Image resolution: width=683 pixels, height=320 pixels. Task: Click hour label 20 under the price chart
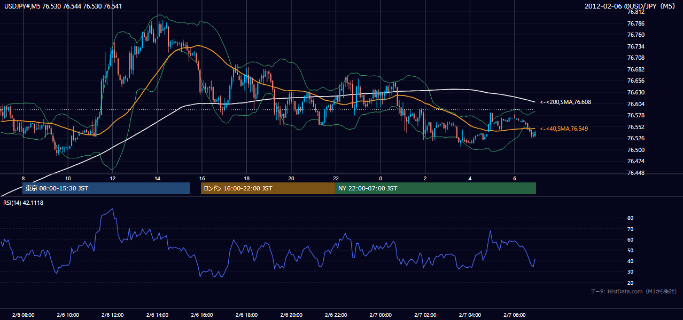point(291,178)
